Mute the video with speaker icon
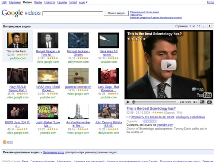 (x=195, y=102)
